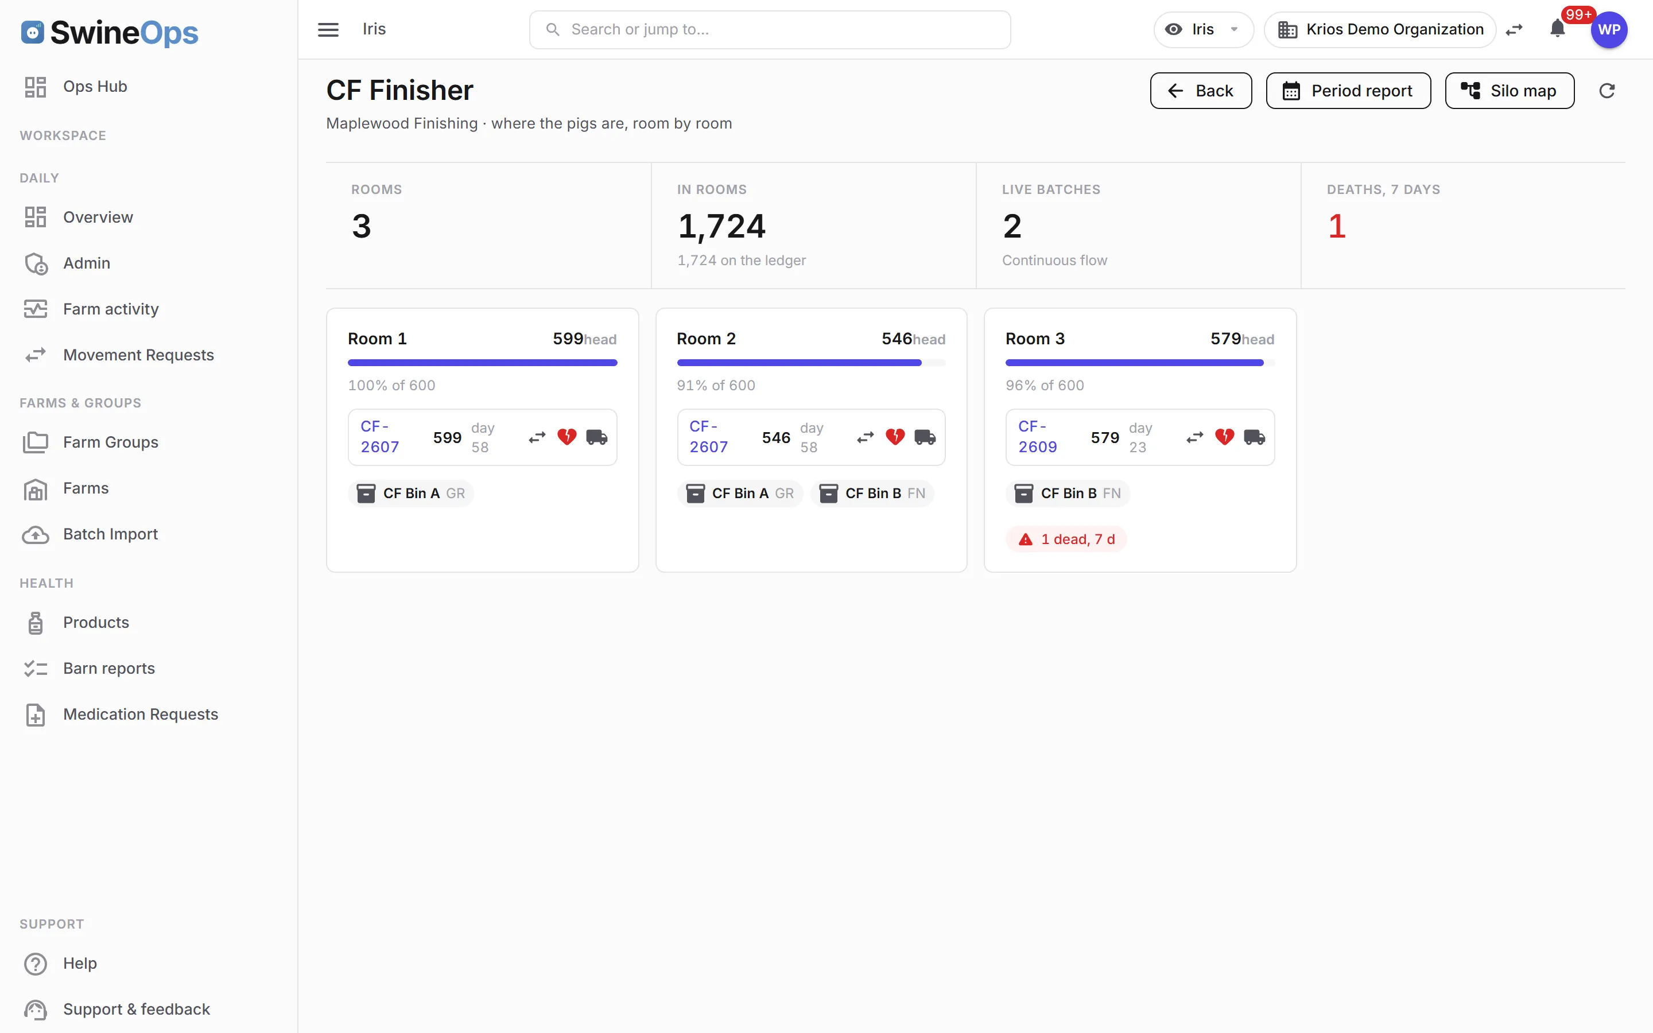Screen dimensions: 1653x1033
Task: Click the move arrows icon in Room 1
Action: pyautogui.click(x=538, y=437)
